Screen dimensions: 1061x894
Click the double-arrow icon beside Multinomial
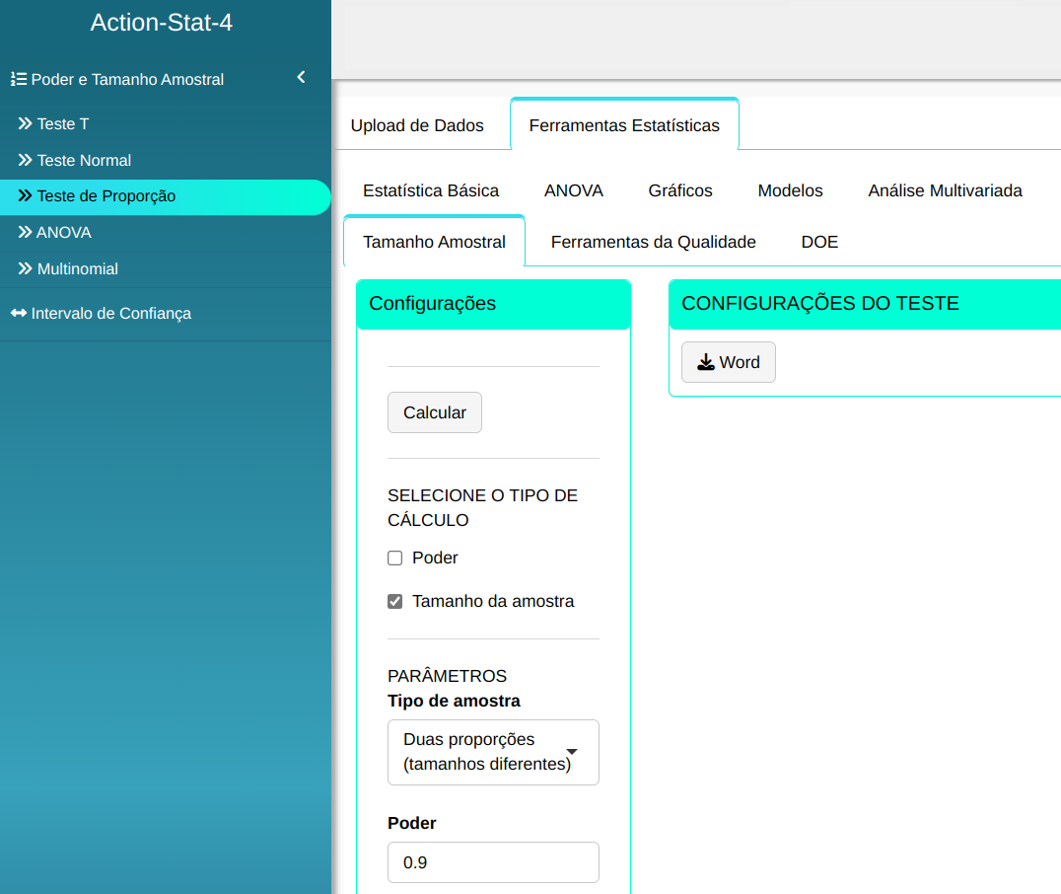(26, 268)
